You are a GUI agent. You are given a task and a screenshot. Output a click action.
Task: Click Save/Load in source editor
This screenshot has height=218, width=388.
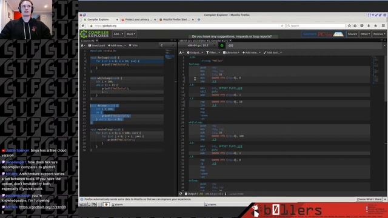(96, 45)
